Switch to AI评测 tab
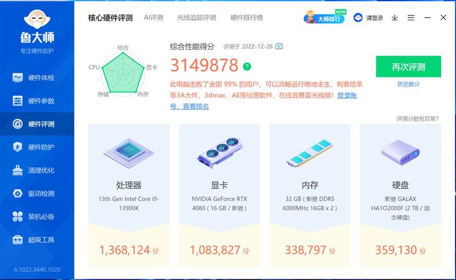Screen dimensions: 456x280 [153, 17]
